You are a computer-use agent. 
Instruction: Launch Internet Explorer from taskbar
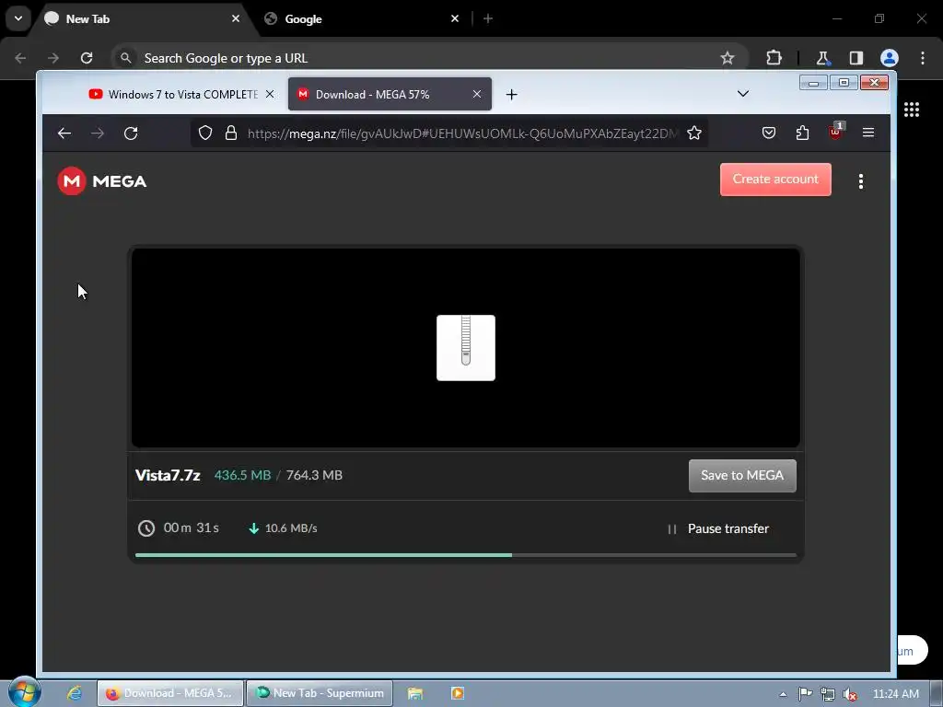coord(74,693)
